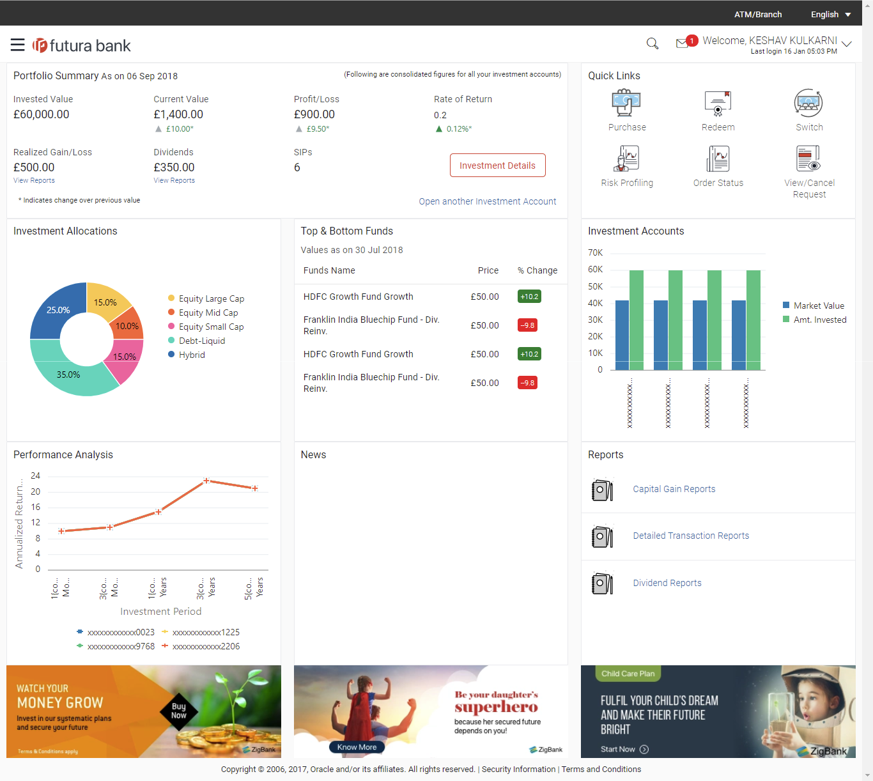873x781 pixels.
Task: Toggle account xxxx1225 legend in Performance Analysis
Action: 201,632
